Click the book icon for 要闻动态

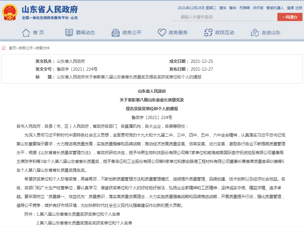pos(69,32)
